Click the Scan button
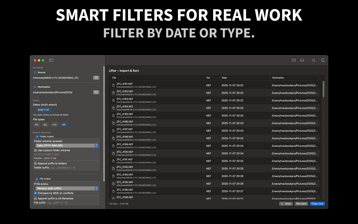The image size is (358, 224). [x=286, y=204]
